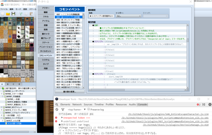Expand the undefined undefined error message
This screenshot has width=212, height=135.
click(62, 121)
